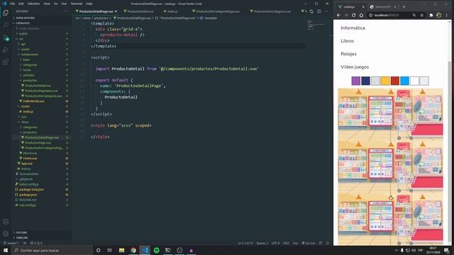Open Spotify from the taskbar
Viewport: 454px width, 255px height.
point(156,250)
